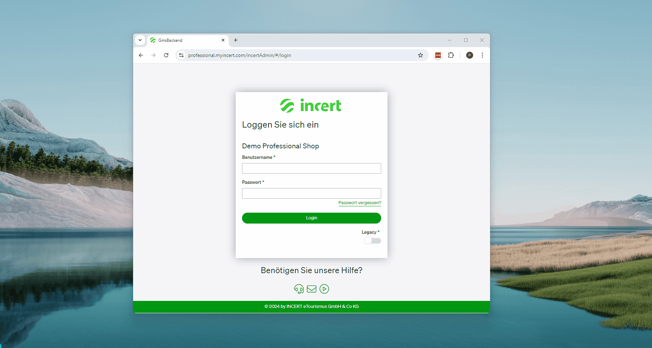Click the 2024 INCERT copyright footer text
The image size is (652, 348).
pyautogui.click(x=312, y=307)
